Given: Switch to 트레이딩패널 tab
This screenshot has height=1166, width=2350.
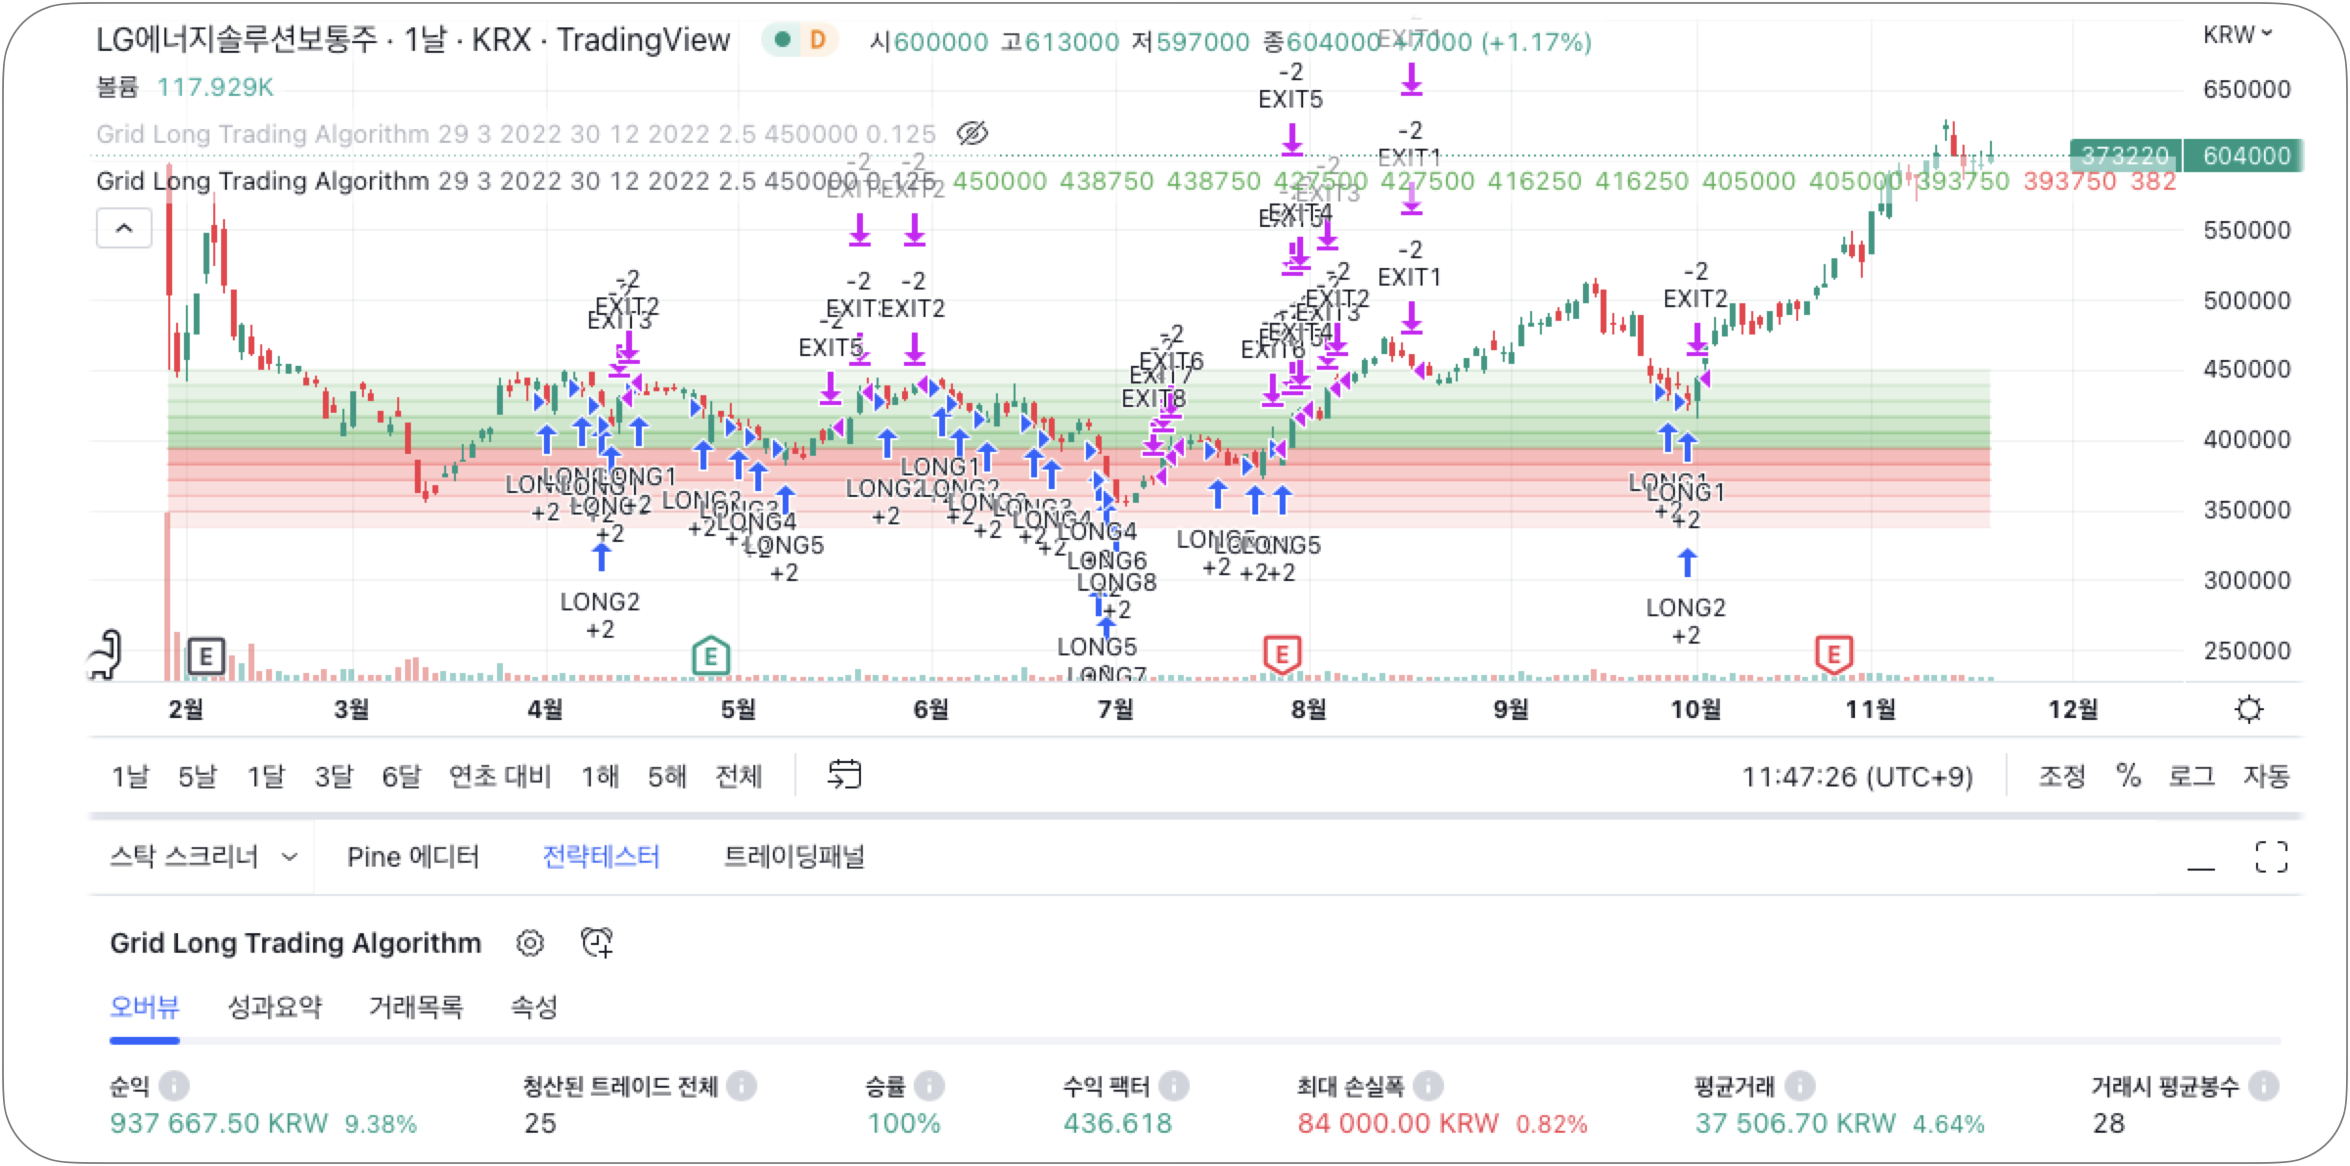Looking at the screenshot, I should [793, 857].
